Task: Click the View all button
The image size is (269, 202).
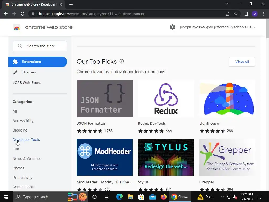Action: pos(242,62)
